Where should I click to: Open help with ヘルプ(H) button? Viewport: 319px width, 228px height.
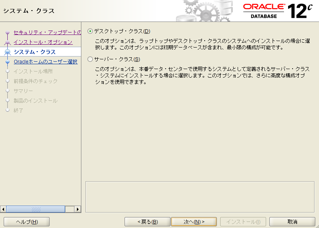27,222
